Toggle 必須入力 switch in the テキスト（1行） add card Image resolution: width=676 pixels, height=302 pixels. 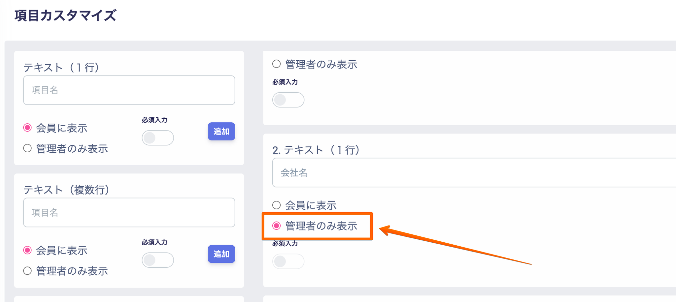157,138
